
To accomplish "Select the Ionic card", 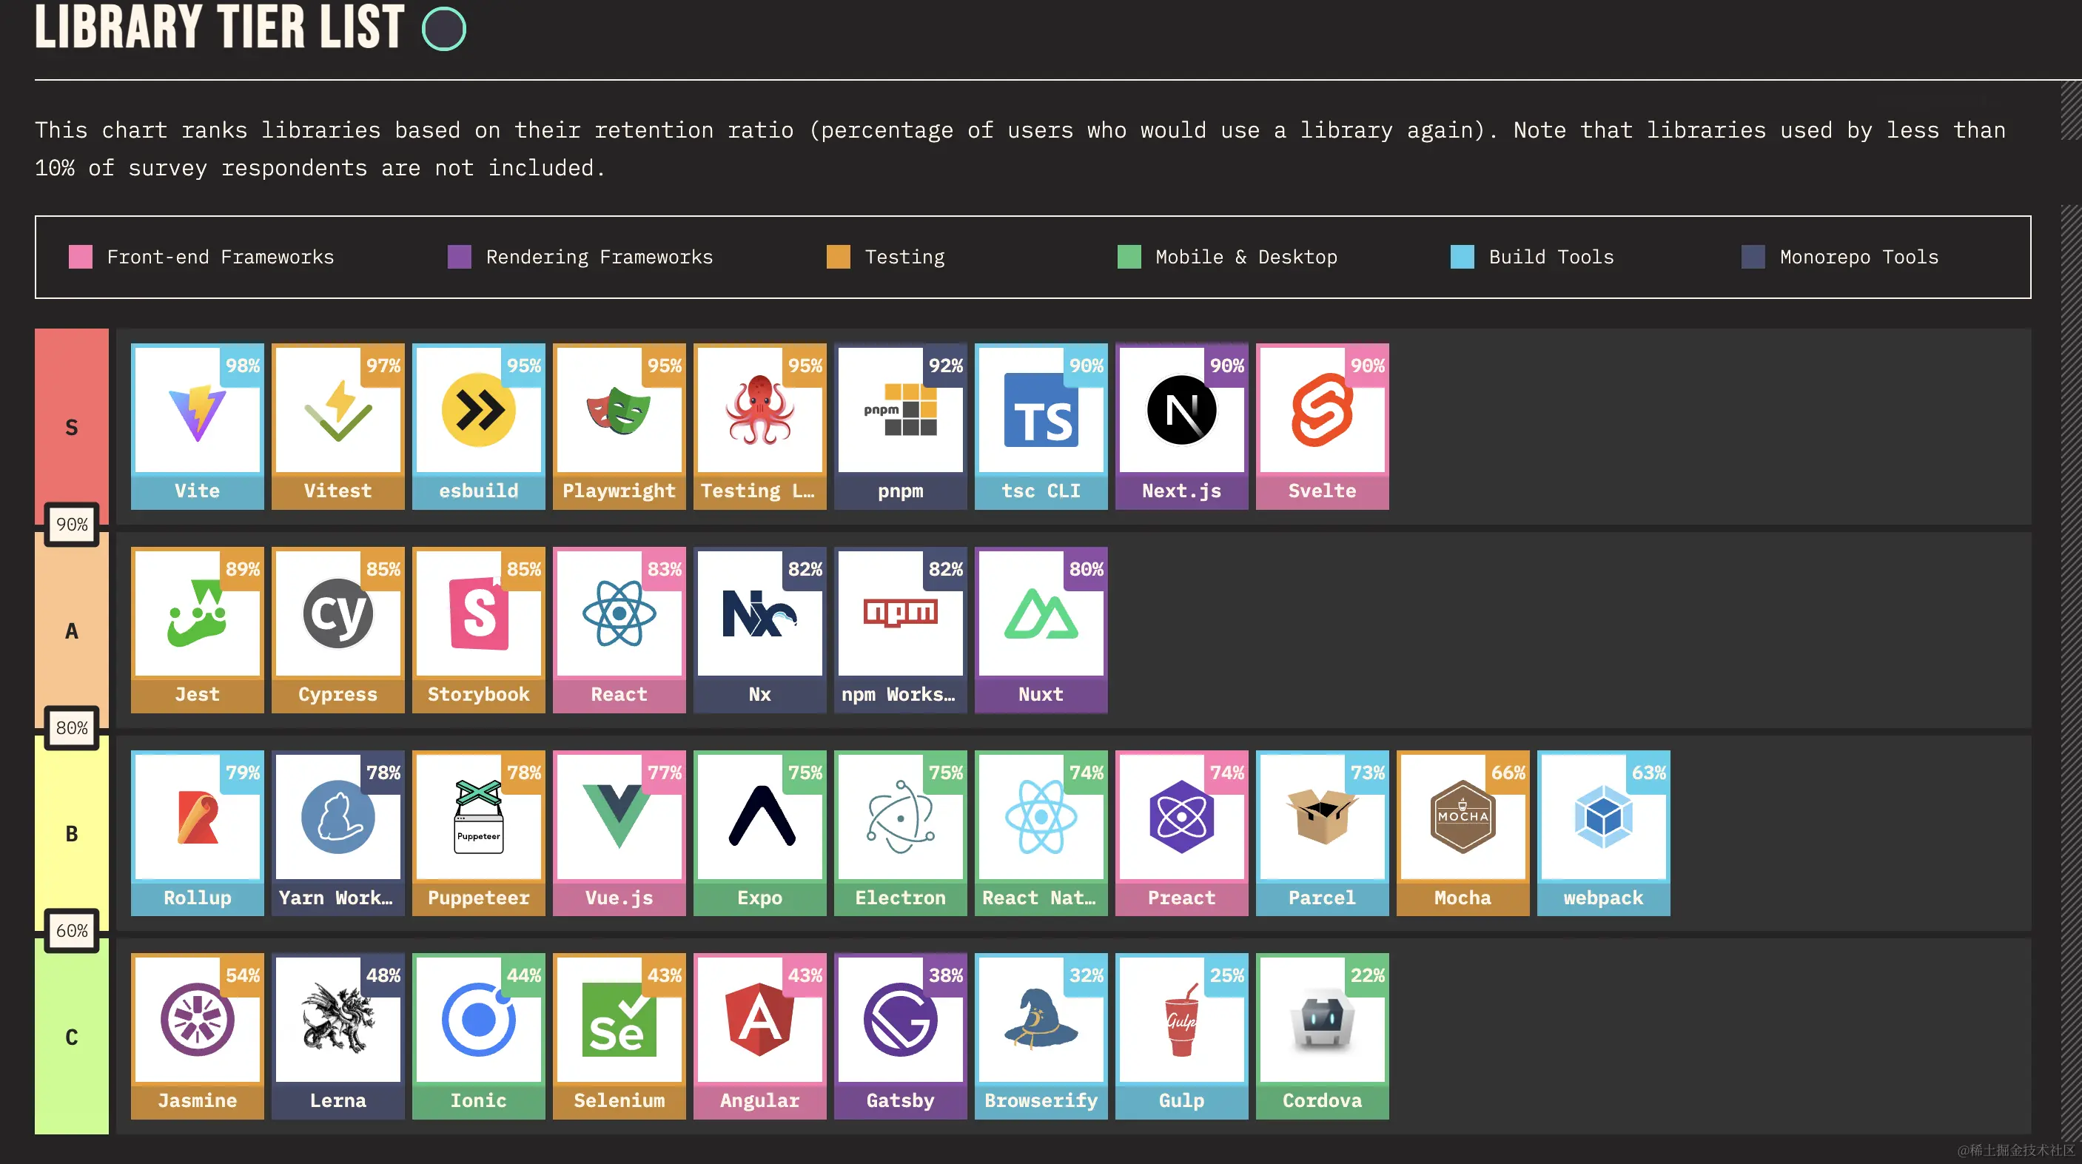I will pyautogui.click(x=478, y=1036).
